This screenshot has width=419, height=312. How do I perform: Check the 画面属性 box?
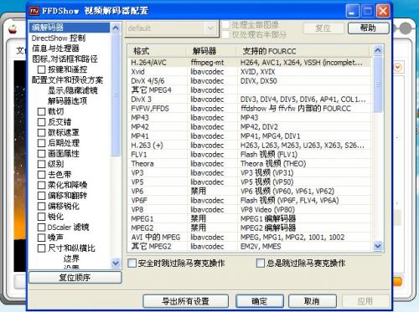(41, 154)
